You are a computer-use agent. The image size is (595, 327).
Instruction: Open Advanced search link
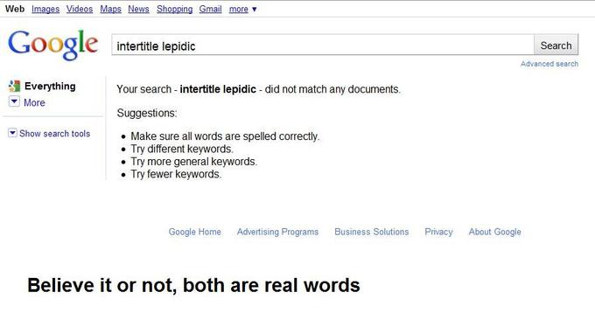(x=549, y=64)
